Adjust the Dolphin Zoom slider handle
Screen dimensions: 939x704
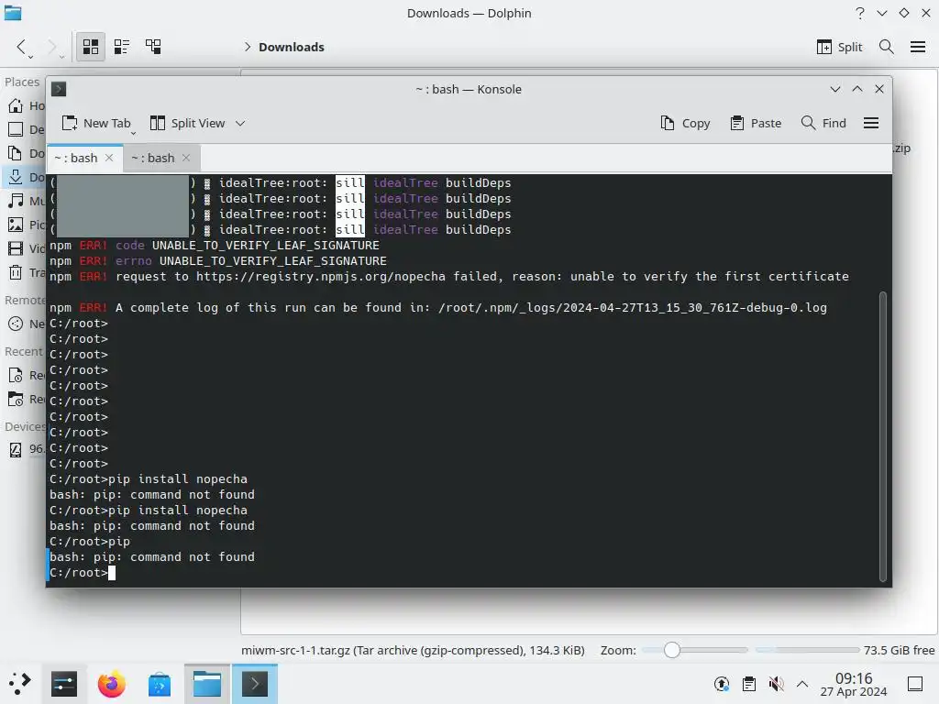click(x=672, y=650)
